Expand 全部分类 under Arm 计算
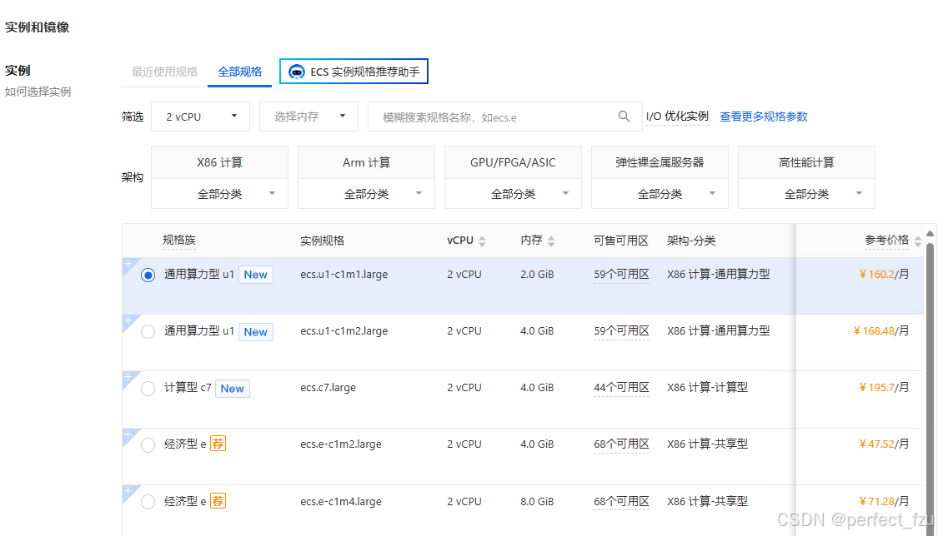Viewport: 938px width, 536px height. (x=366, y=192)
